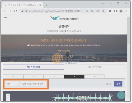Click the teal floating plus button

[x=121, y=95]
